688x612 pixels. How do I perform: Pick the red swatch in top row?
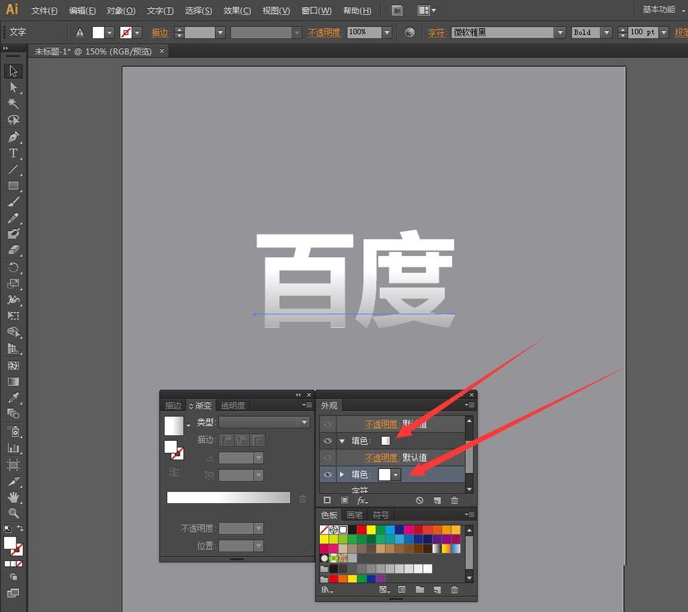tap(362, 529)
